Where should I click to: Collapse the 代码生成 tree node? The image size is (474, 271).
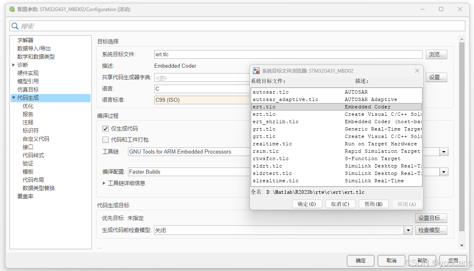tap(13, 98)
